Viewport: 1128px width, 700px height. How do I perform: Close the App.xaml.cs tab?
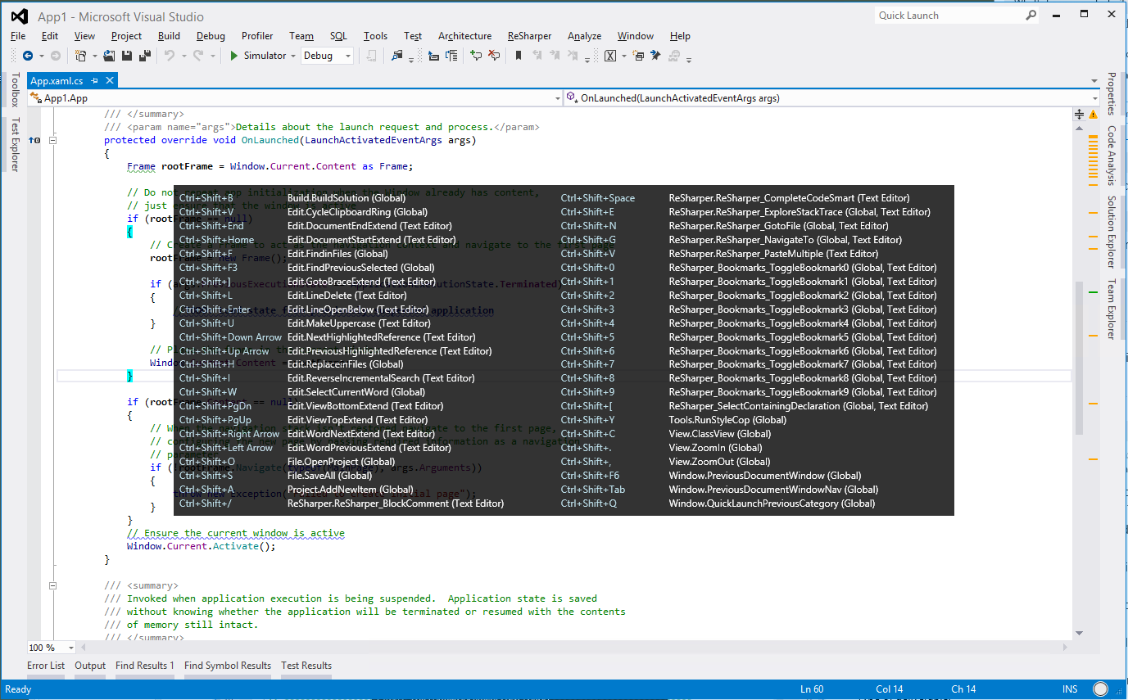click(109, 81)
